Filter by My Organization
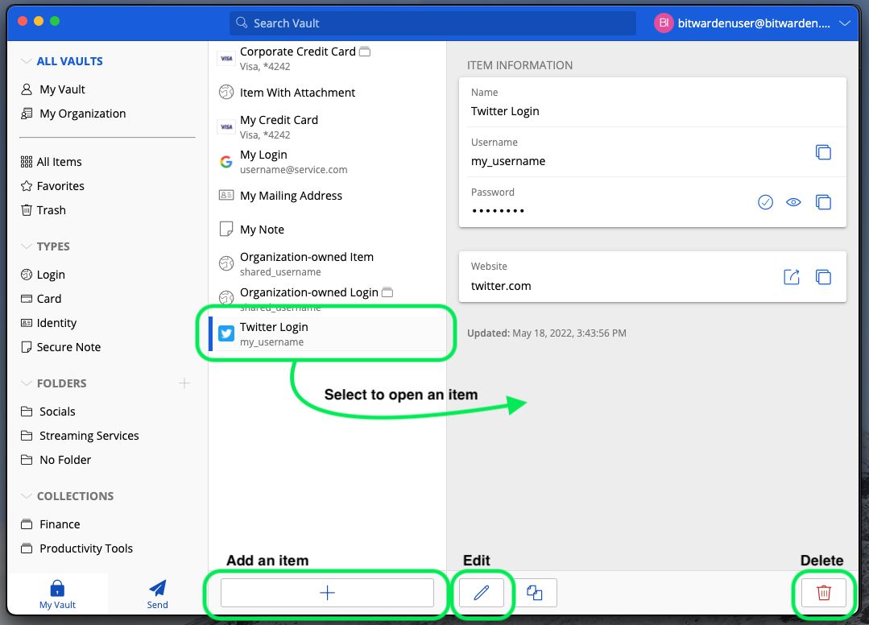Viewport: 869px width, 625px height. [x=73, y=114]
